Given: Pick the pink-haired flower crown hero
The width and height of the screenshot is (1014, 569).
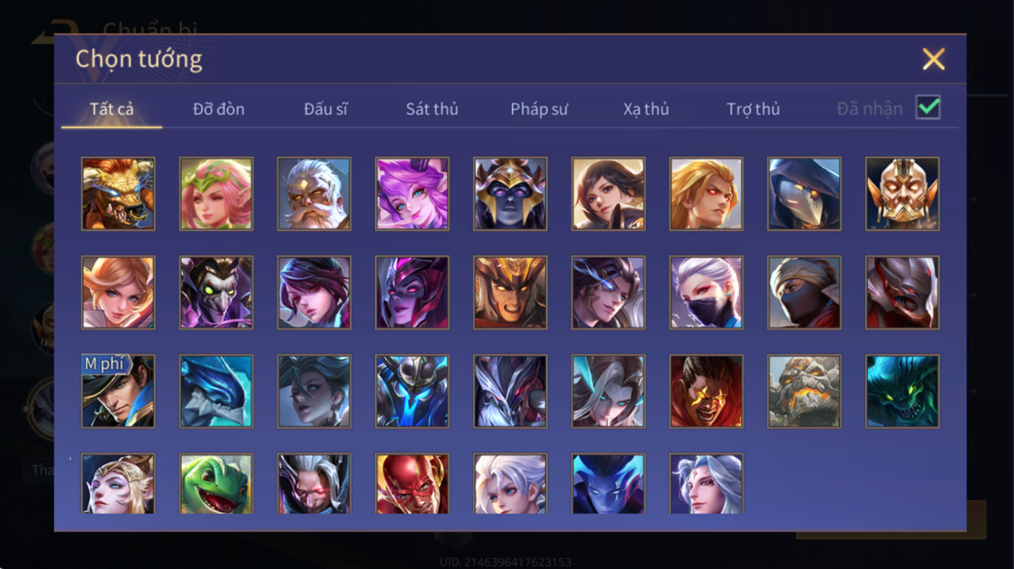Looking at the screenshot, I should point(216,194).
